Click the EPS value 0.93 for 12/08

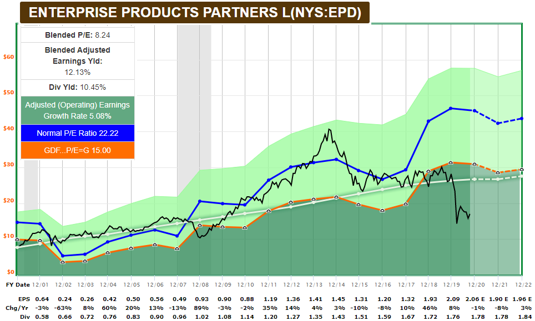coord(202,299)
